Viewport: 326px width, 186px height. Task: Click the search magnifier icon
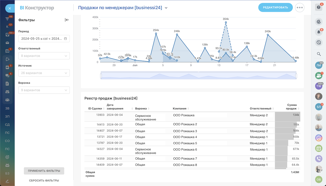coord(318,54)
